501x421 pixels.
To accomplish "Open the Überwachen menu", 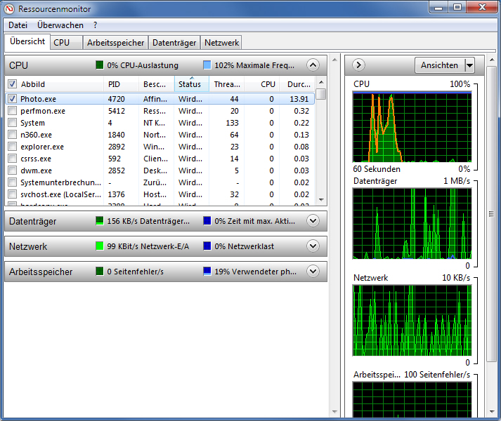I will point(60,25).
